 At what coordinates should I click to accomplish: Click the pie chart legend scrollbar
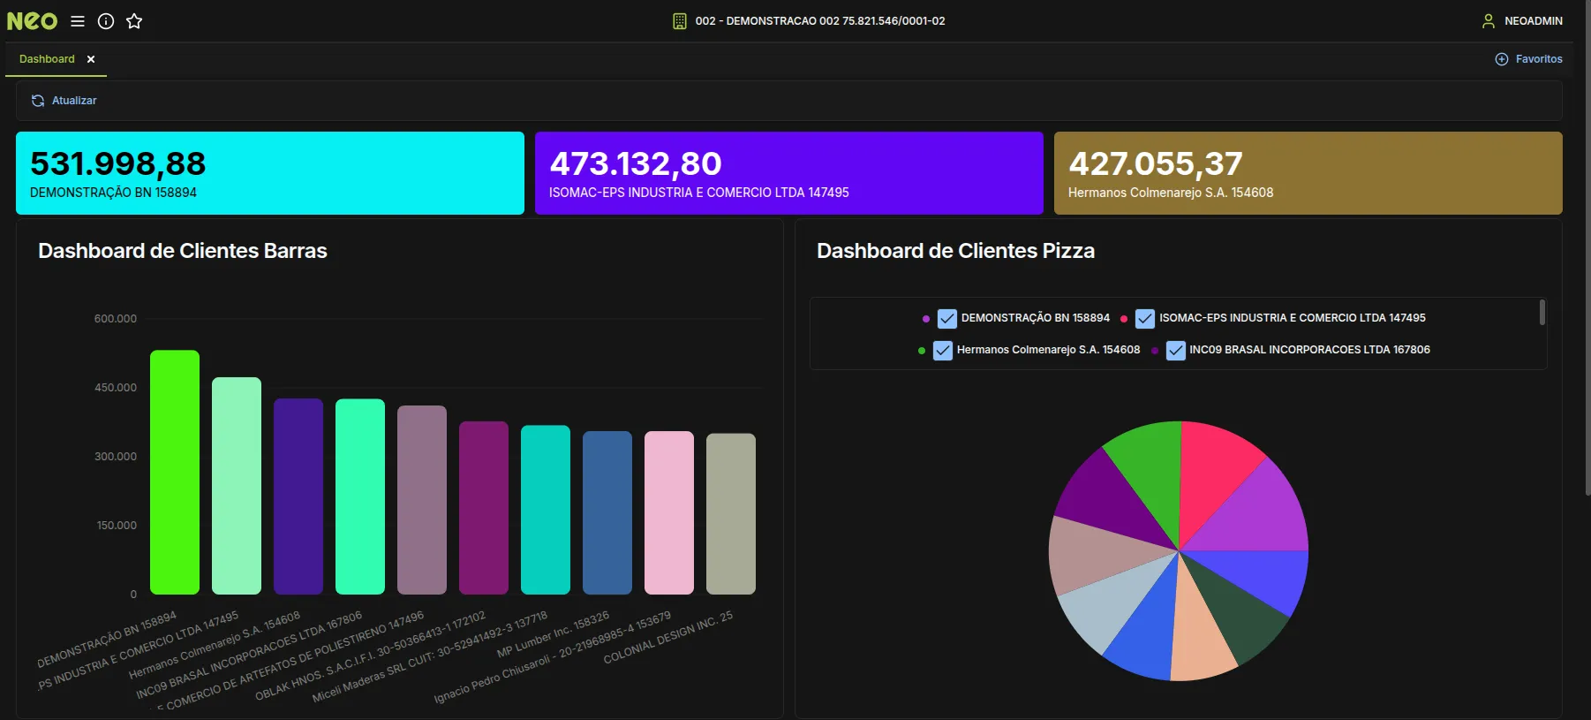tap(1542, 313)
